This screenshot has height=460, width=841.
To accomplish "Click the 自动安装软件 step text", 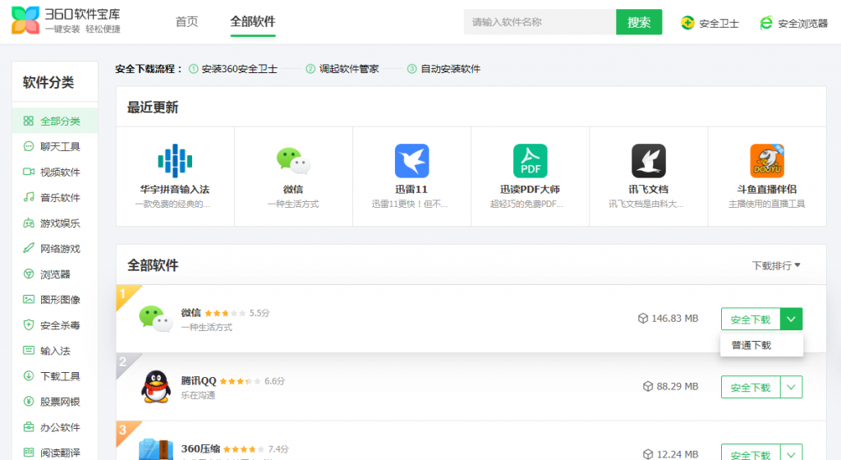I will click(451, 69).
